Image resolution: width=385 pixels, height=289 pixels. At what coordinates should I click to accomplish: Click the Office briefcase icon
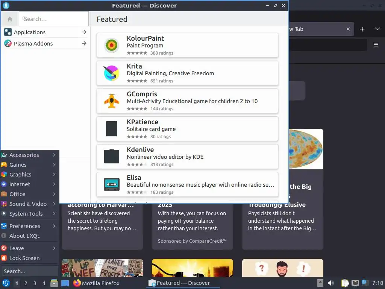pos(4,194)
